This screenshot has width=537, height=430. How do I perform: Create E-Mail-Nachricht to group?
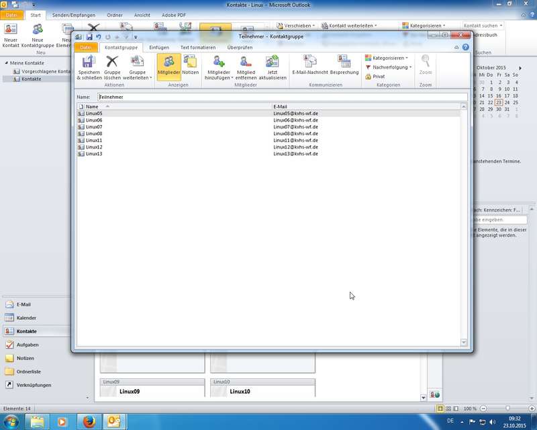(x=310, y=65)
